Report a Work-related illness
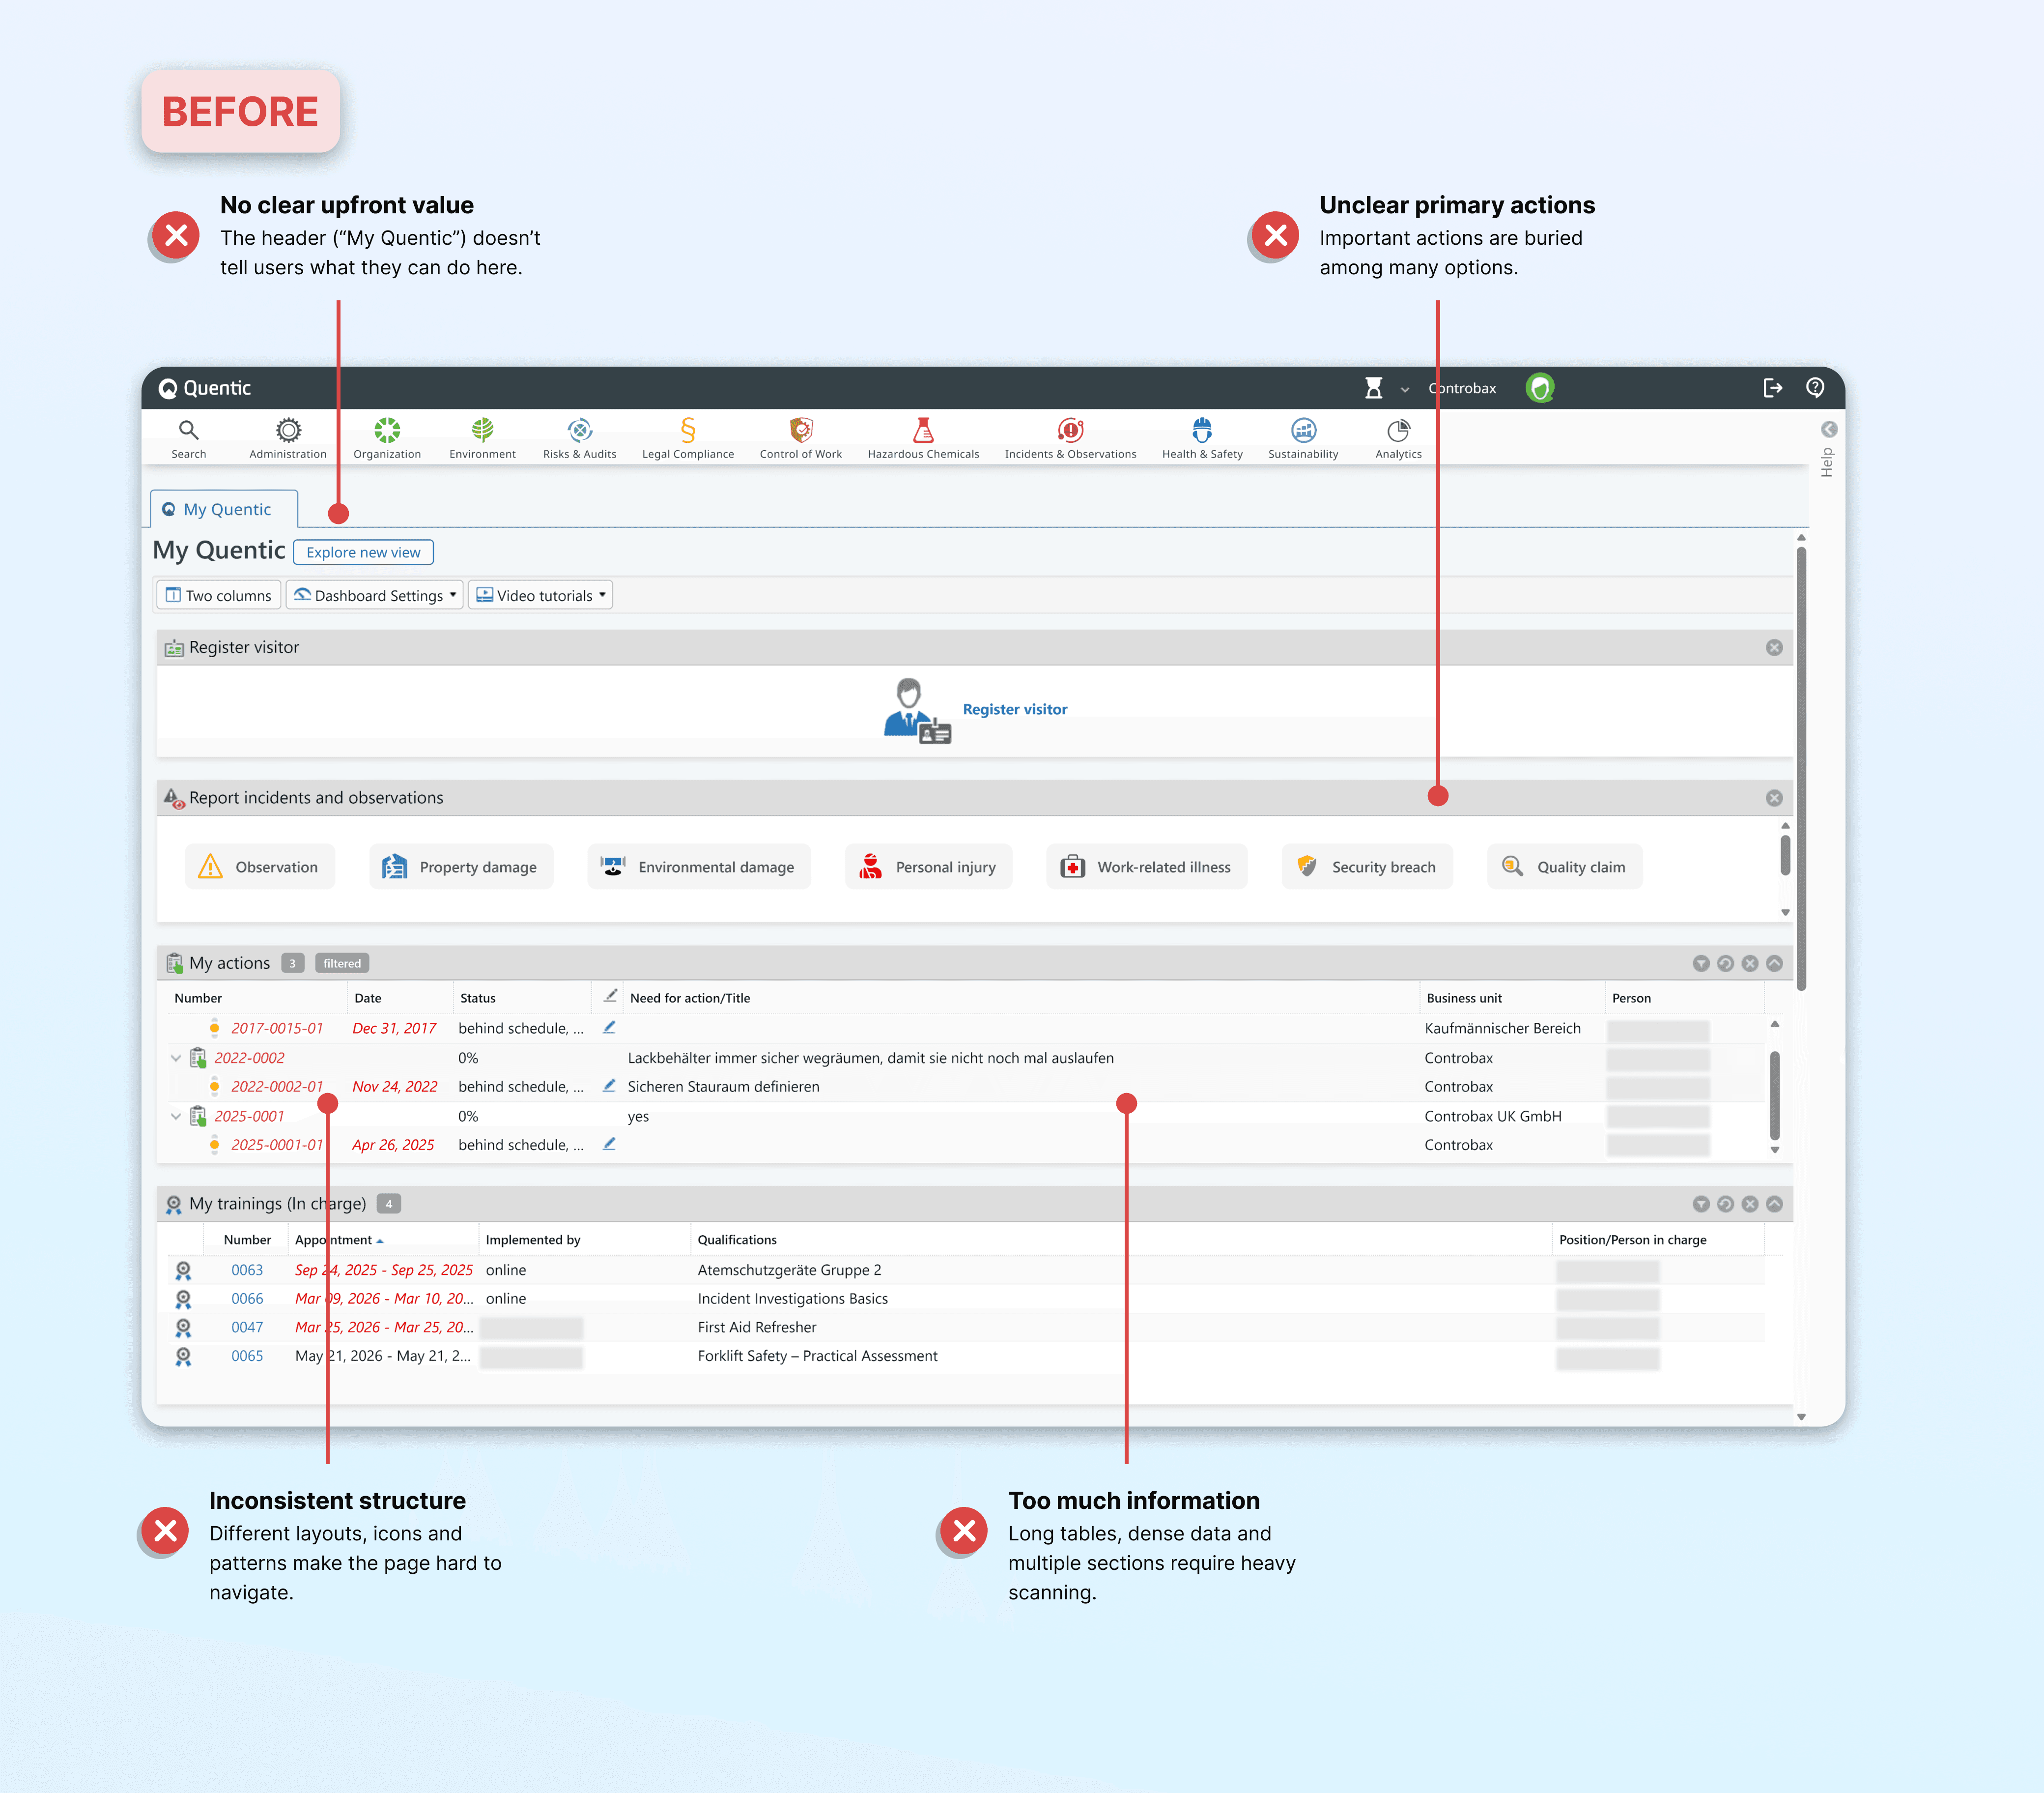The height and width of the screenshot is (1793, 2044). click(x=1147, y=867)
